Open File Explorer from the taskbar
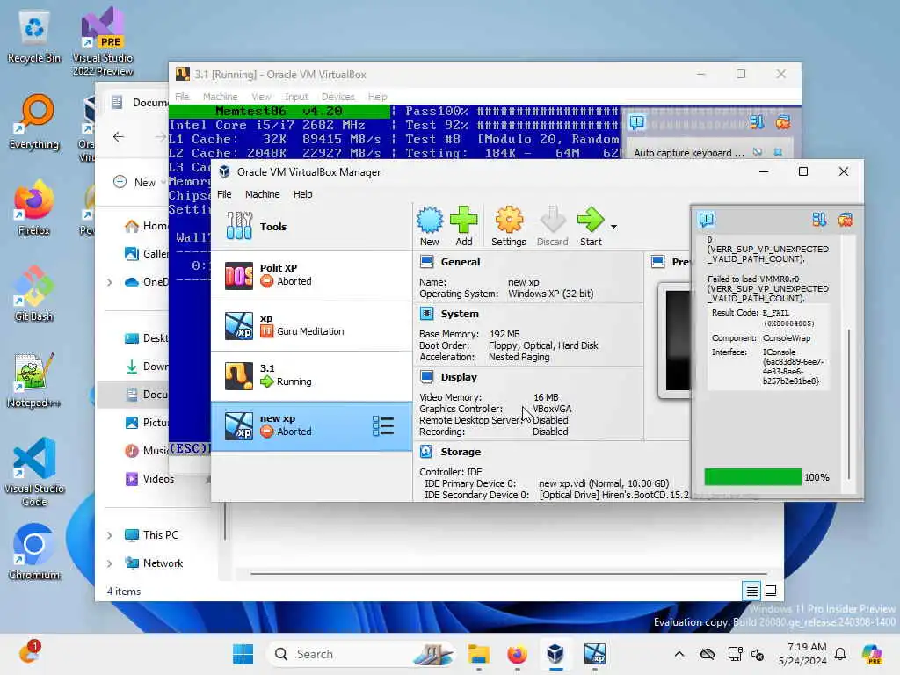Screen dimensions: 900x675 (x=478, y=654)
